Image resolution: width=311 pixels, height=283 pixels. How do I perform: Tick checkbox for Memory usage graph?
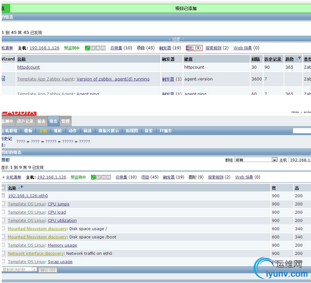click(x=3, y=245)
